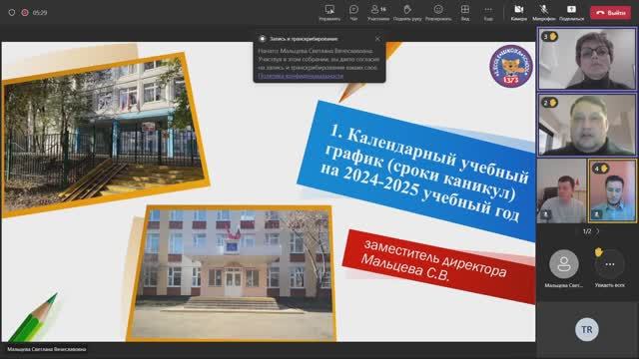Click the school logo 1373 on slide
The image size is (639, 359).
coord(511,66)
